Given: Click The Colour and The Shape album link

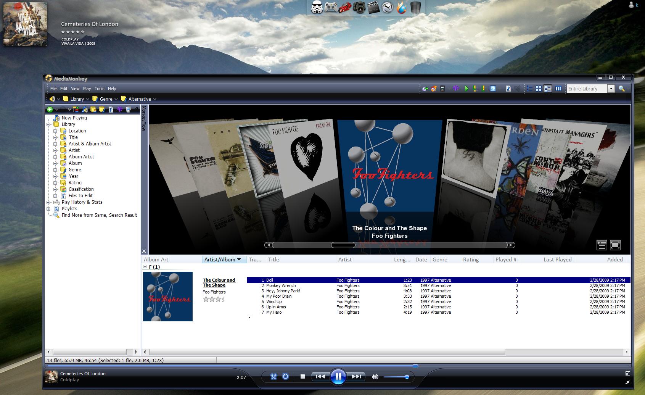Looking at the screenshot, I should (219, 282).
